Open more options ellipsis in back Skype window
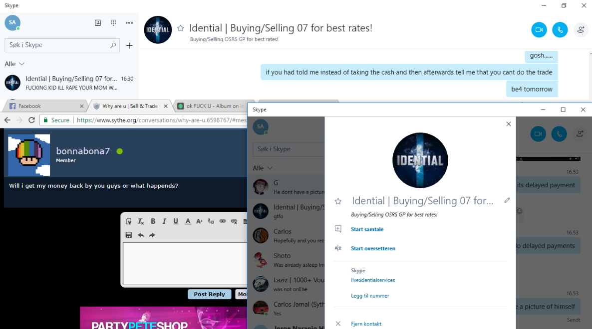 (x=129, y=23)
